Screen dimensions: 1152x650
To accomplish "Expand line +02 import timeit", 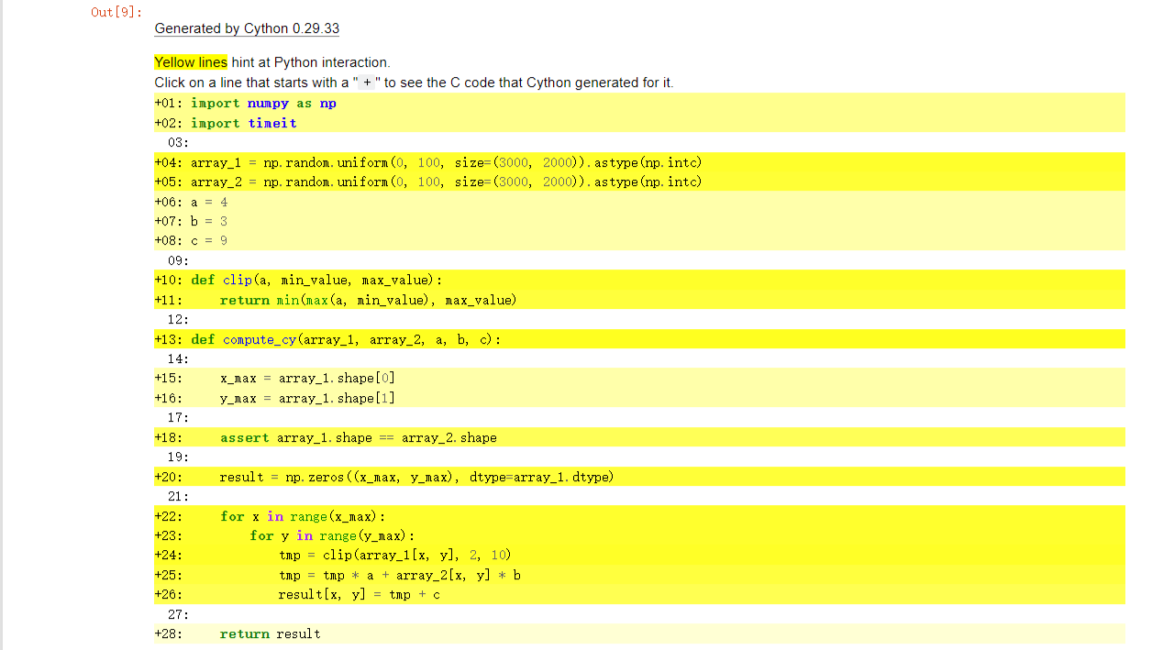I will pos(639,123).
